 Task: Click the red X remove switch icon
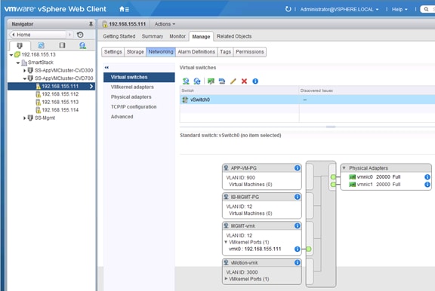[244, 81]
